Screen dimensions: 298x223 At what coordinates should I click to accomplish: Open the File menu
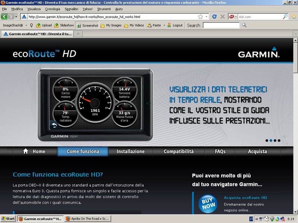coord(4,9)
